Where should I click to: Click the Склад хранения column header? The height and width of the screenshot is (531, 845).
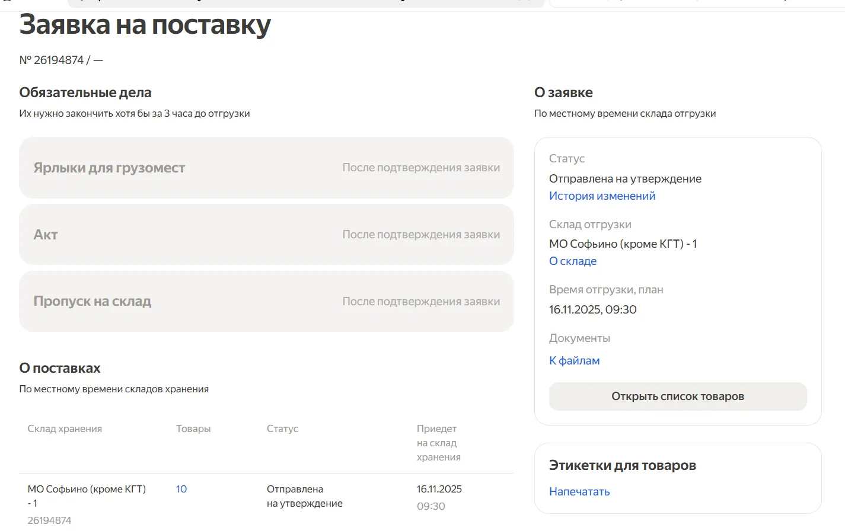point(65,429)
